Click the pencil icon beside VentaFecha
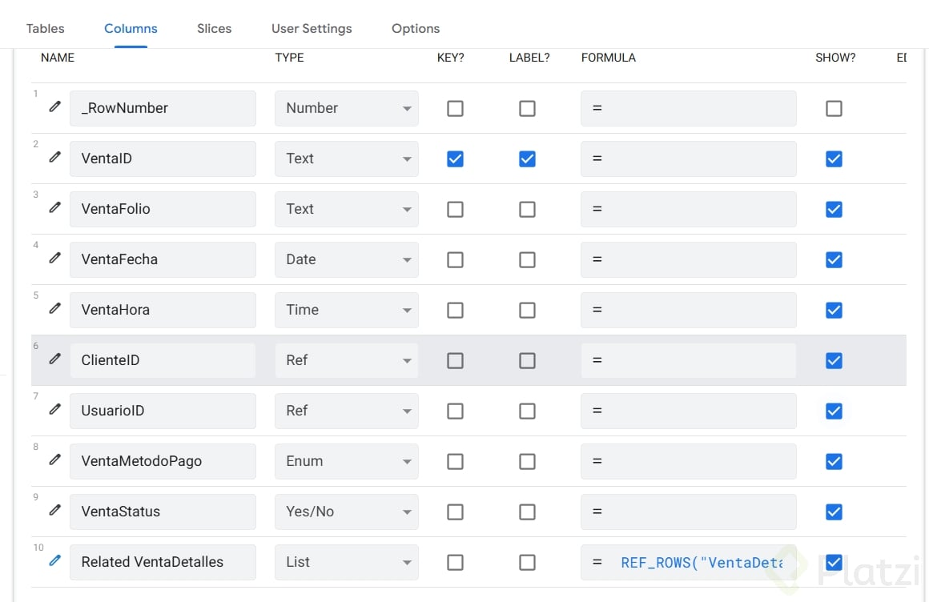 click(x=54, y=258)
